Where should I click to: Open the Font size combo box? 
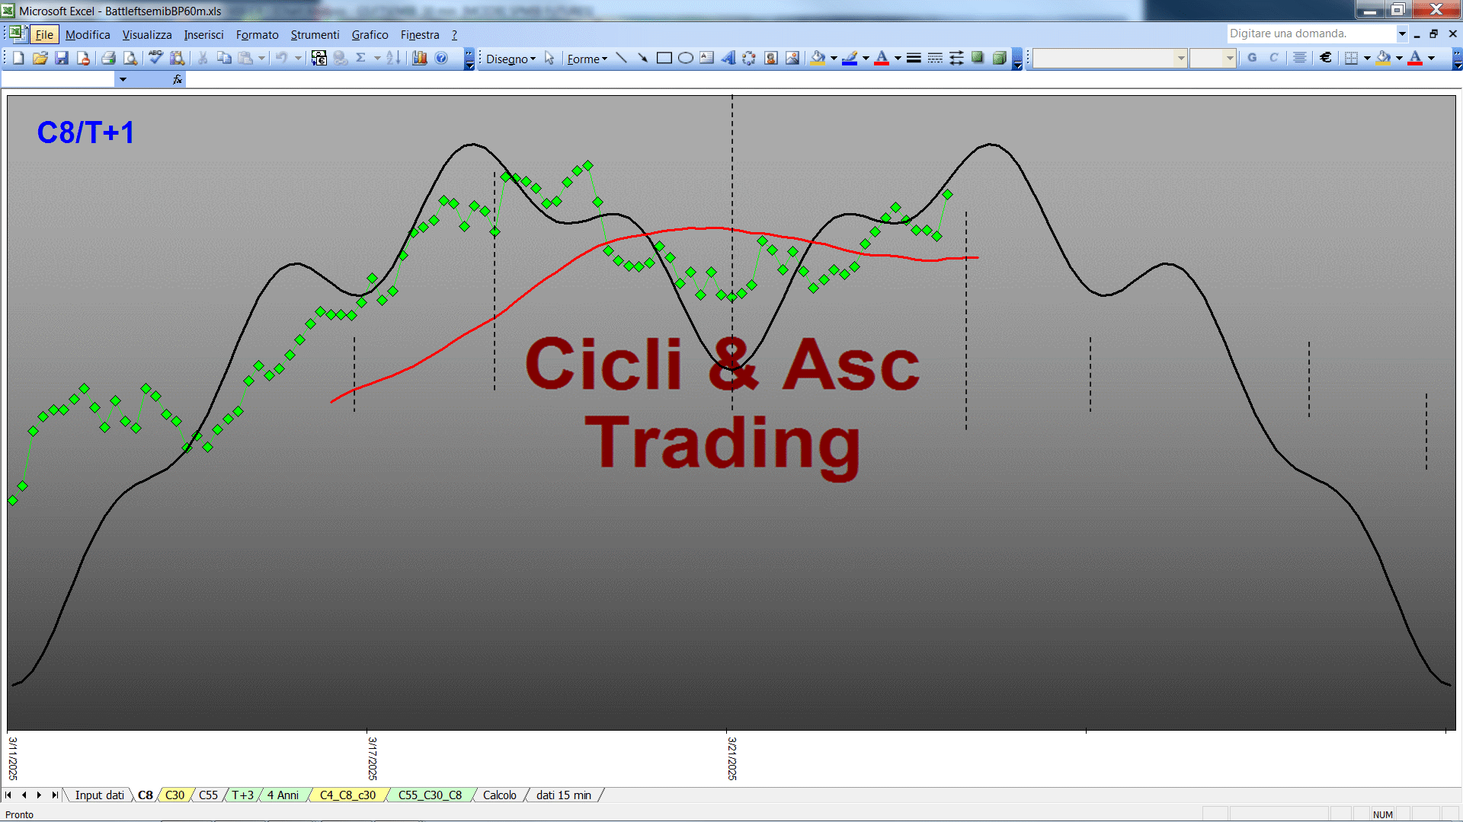point(1212,58)
